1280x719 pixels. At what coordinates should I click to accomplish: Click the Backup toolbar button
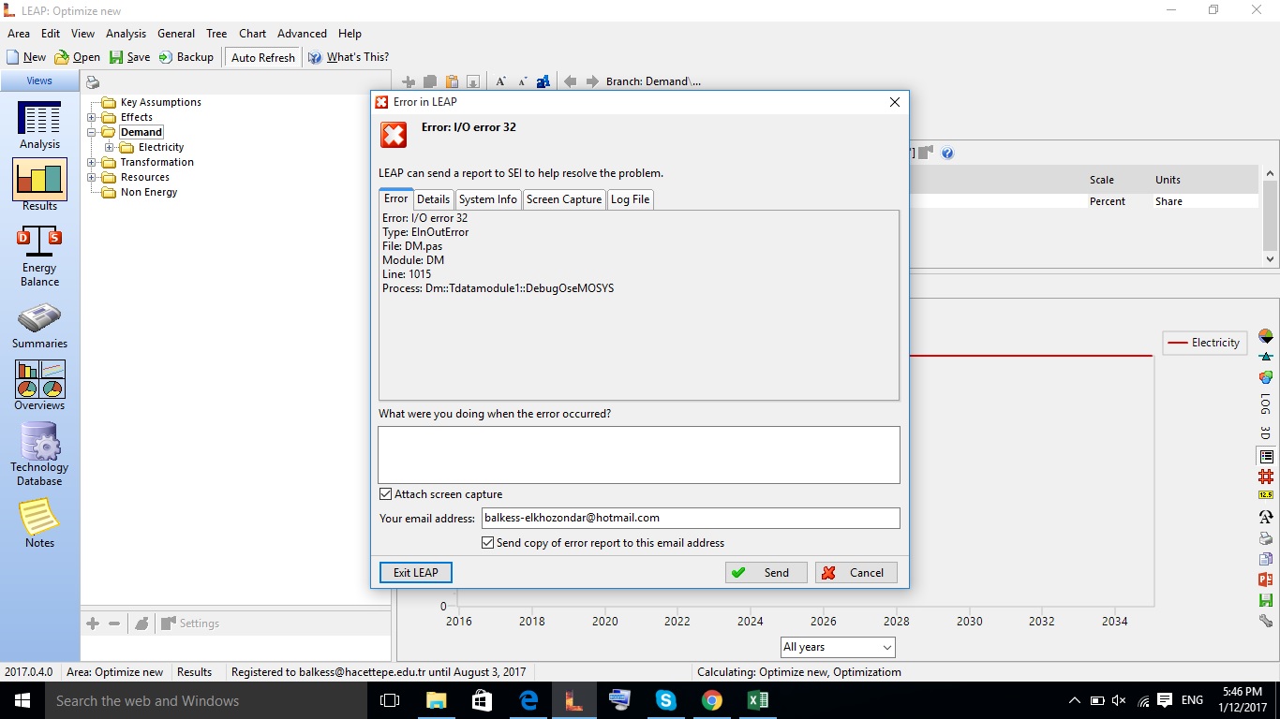point(186,57)
